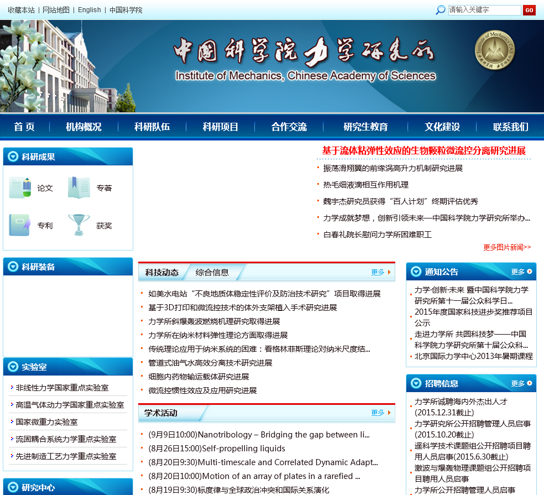Open the 振荡滑翔翼的前缘涡高升力机制研究进展 news item

[x=393, y=168]
